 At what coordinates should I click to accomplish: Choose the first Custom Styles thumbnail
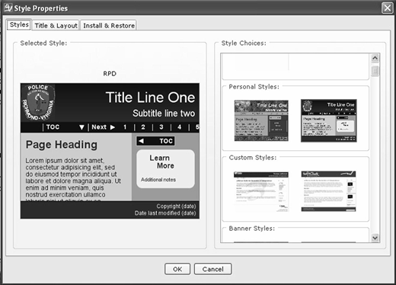[x=261, y=191]
